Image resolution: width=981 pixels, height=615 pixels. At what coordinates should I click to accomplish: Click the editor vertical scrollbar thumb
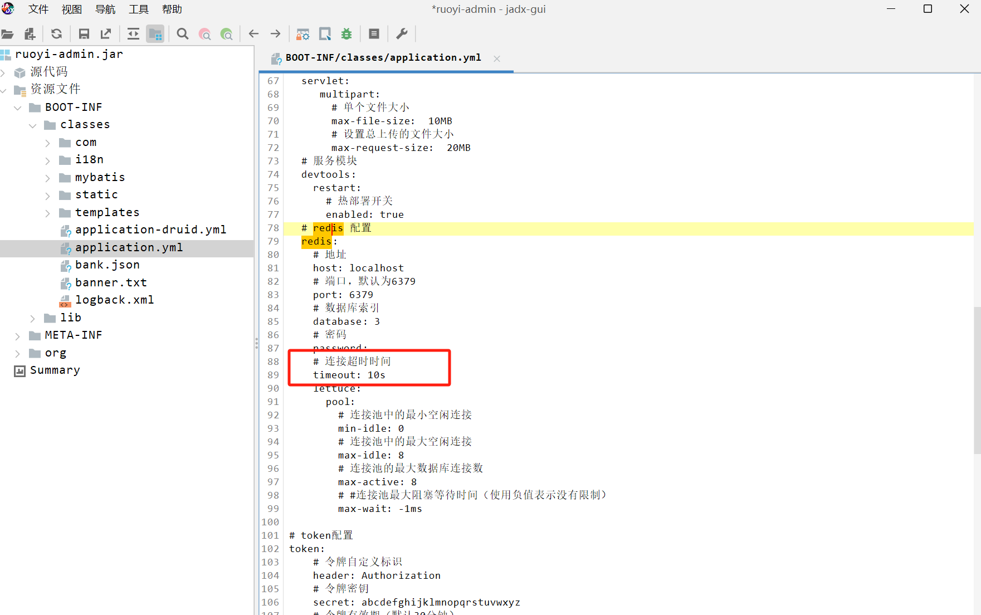(977, 379)
